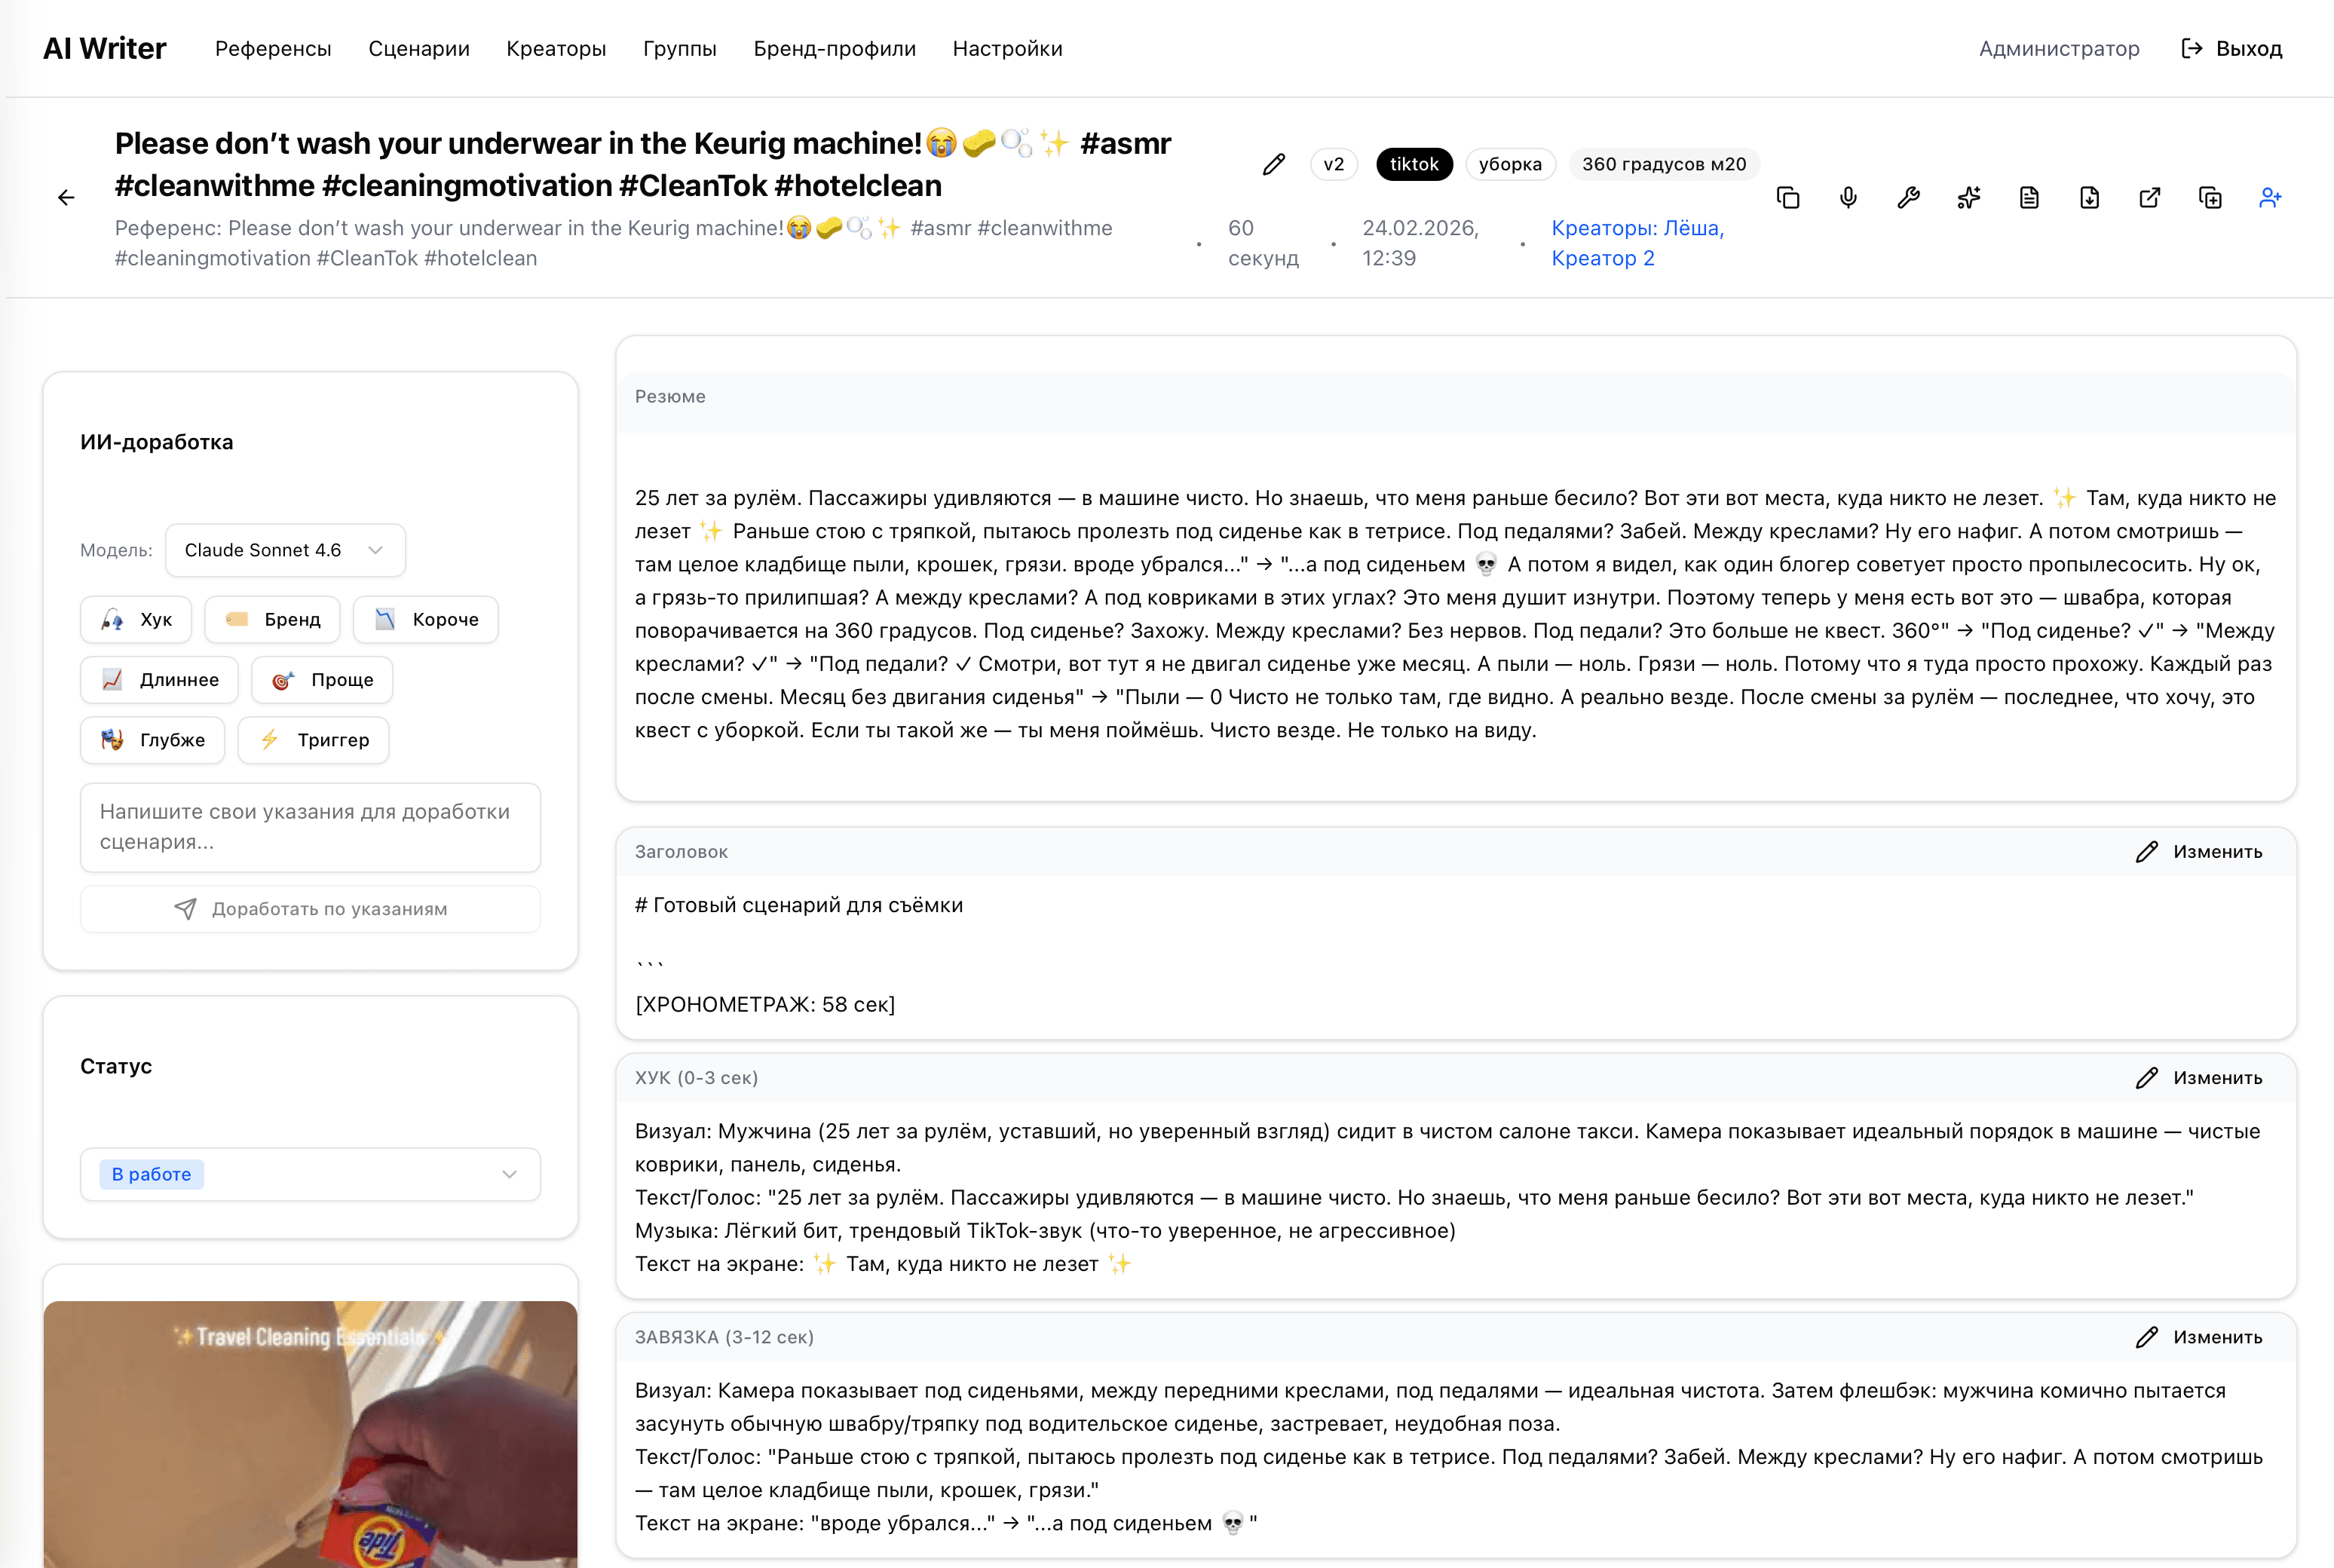Enable the 'Бренд' refinement option
This screenshot has width=2334, height=1568.
coord(272,619)
